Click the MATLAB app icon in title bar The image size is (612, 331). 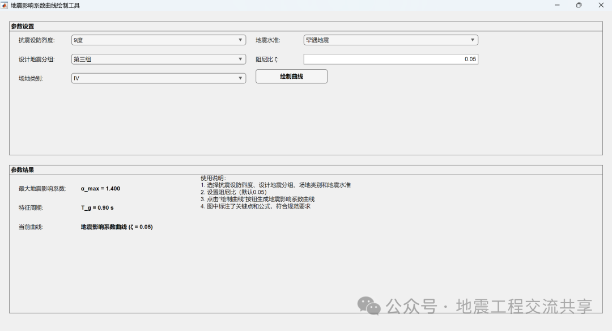point(5,6)
